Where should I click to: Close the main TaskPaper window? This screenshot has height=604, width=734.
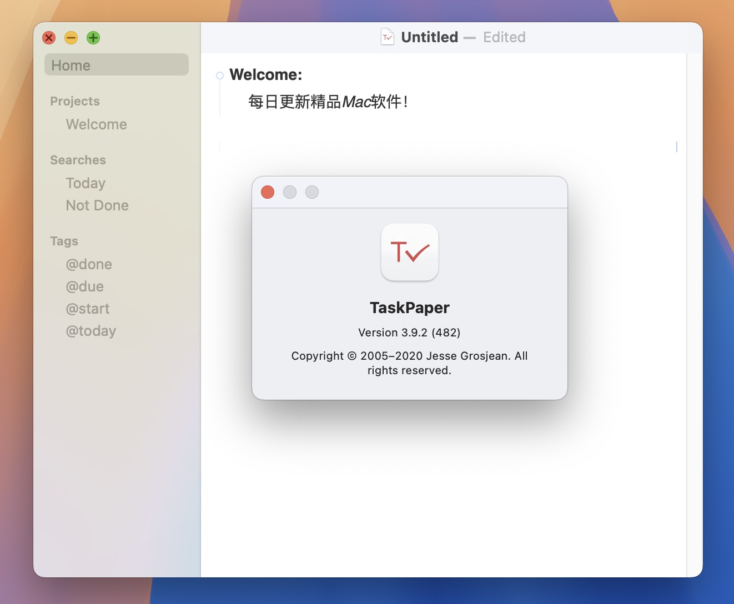(x=49, y=38)
